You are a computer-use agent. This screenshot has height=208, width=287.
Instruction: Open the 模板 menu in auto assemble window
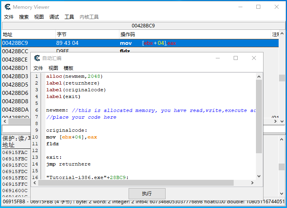[68, 68]
